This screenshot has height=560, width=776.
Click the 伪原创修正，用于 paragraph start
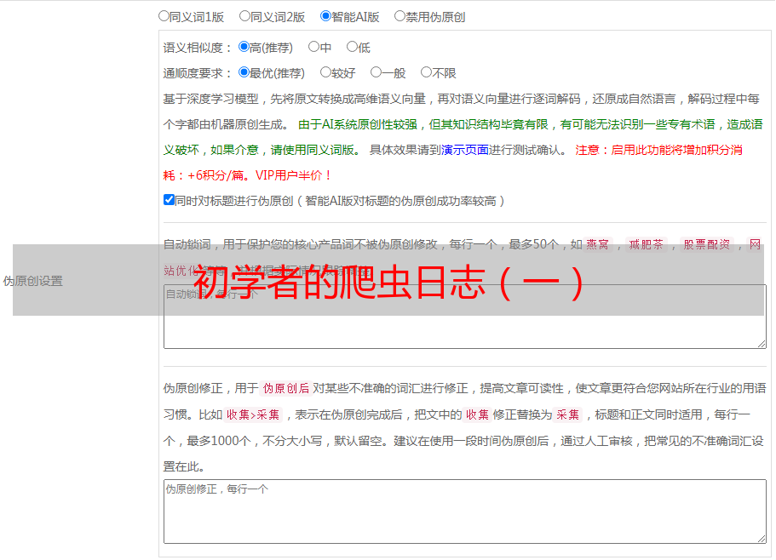pyautogui.click(x=211, y=388)
